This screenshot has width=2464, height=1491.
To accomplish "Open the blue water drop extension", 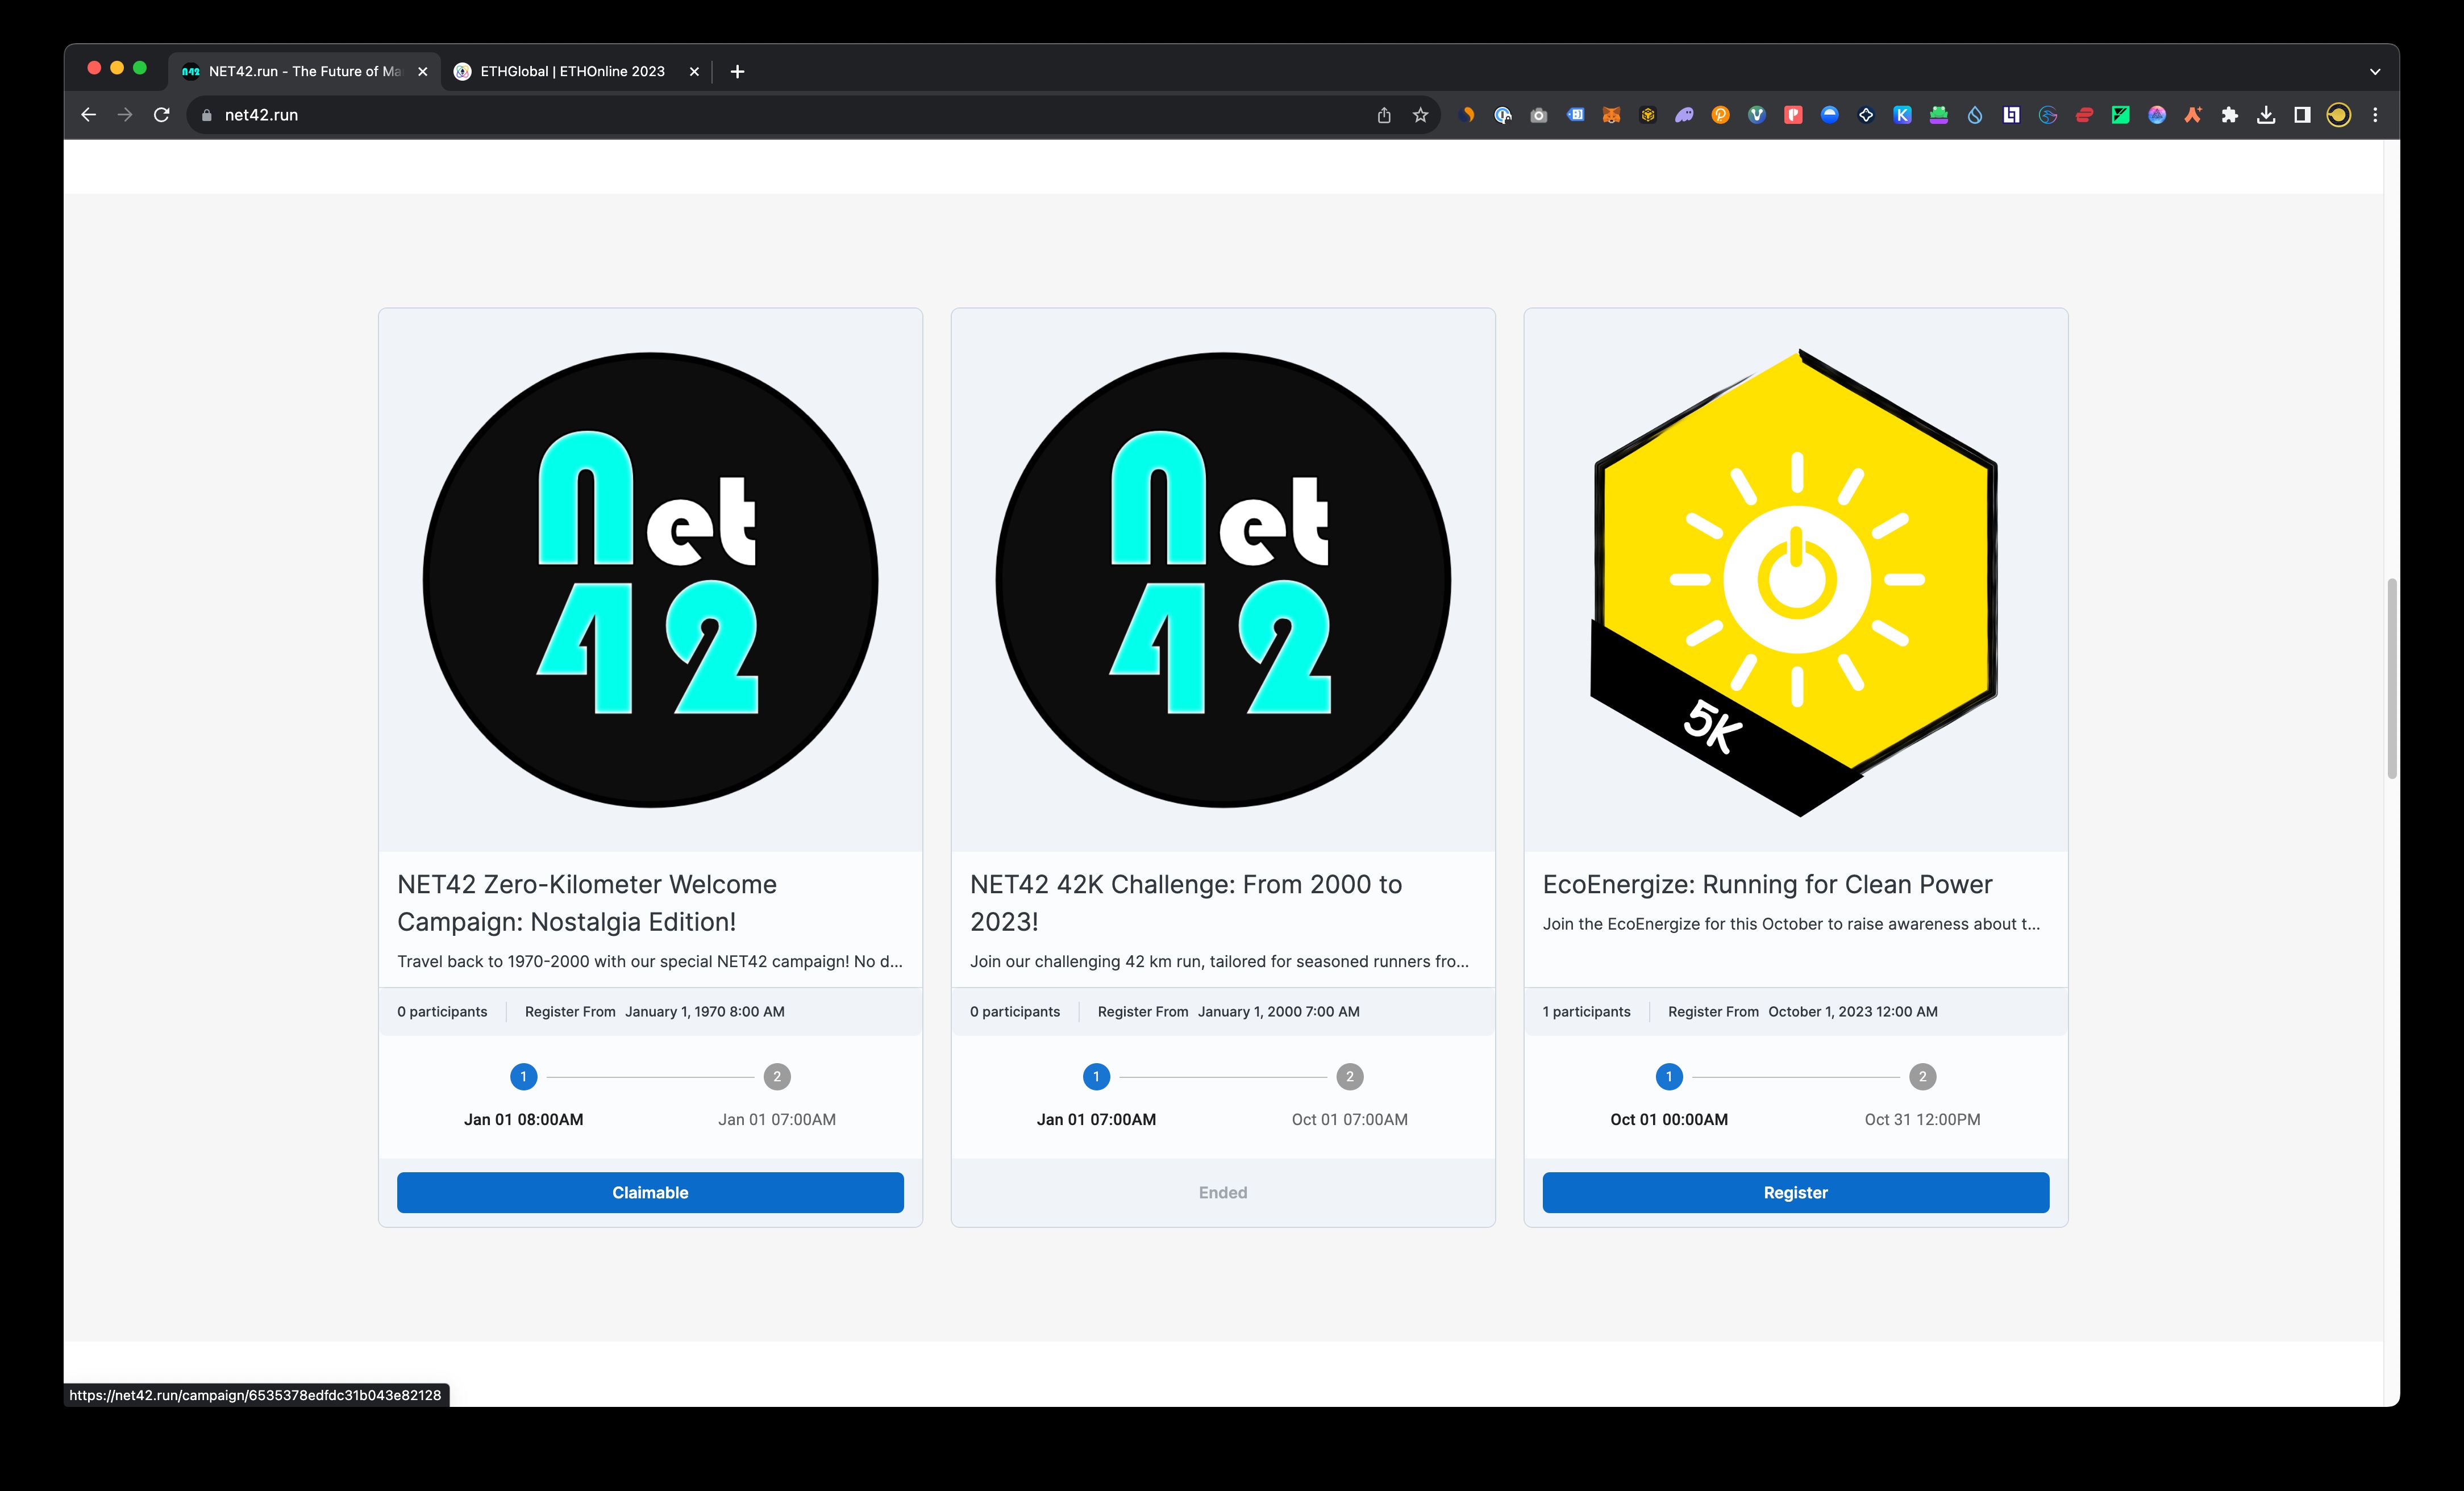I will click(1975, 115).
